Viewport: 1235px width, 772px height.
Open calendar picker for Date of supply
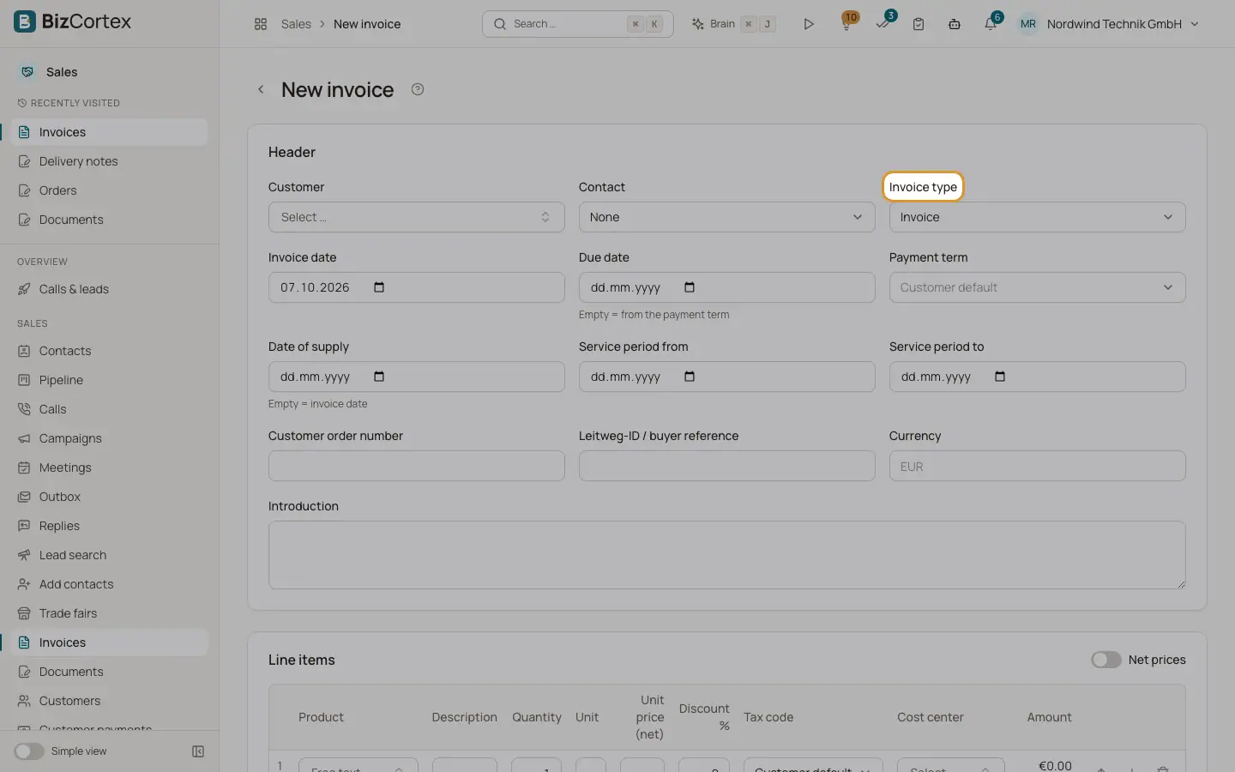point(379,377)
